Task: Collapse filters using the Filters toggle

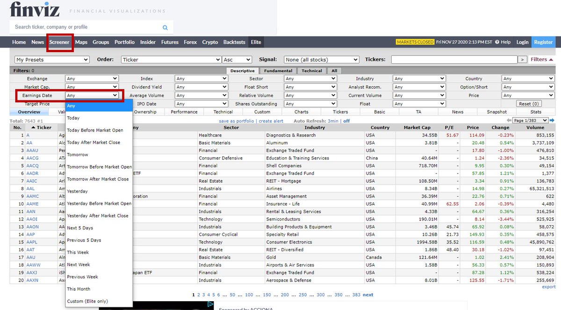Action: 542,59
